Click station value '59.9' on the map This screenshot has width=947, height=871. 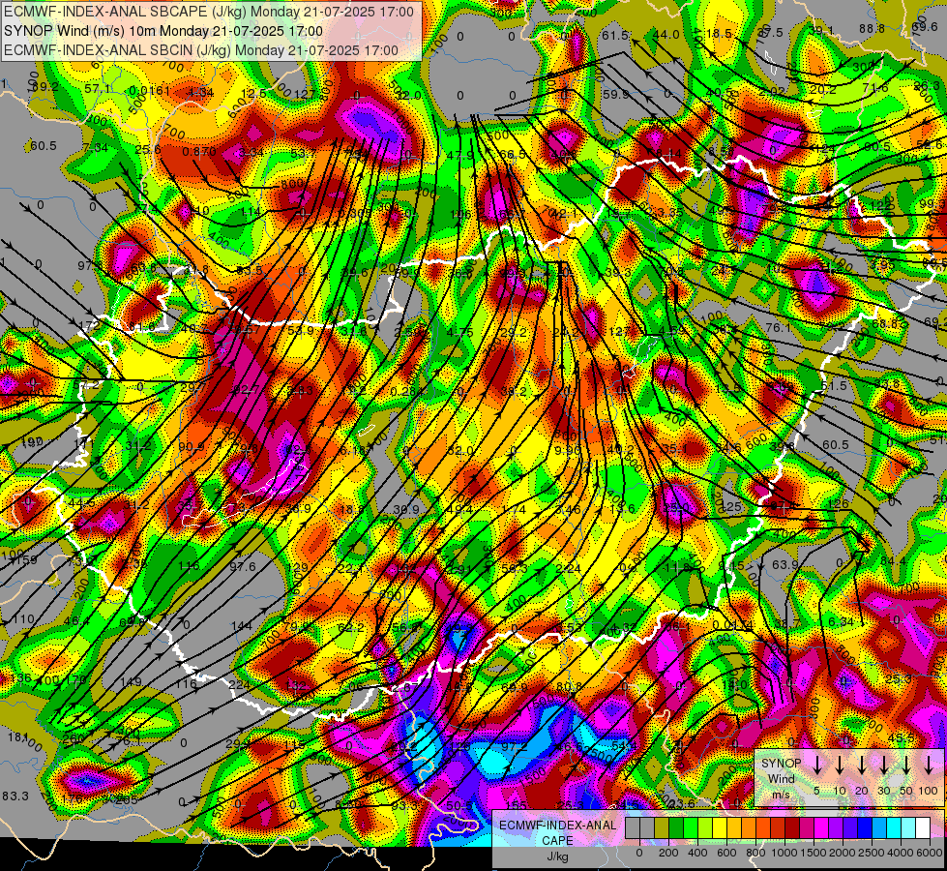[x=616, y=94]
